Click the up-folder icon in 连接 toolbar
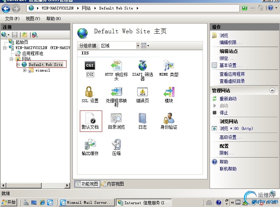The width and height of the screenshot is (280, 207). click(x=24, y=35)
